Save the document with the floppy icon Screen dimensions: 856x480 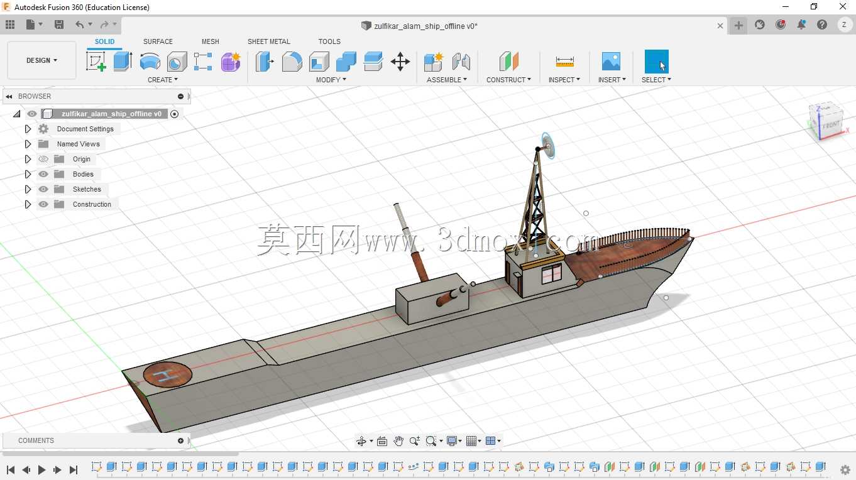coord(59,25)
